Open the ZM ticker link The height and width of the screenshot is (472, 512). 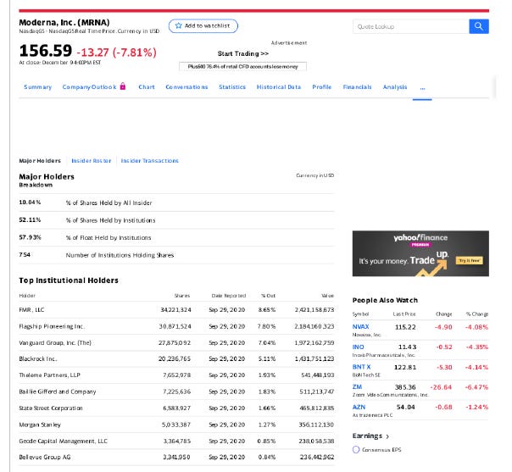[x=357, y=386]
